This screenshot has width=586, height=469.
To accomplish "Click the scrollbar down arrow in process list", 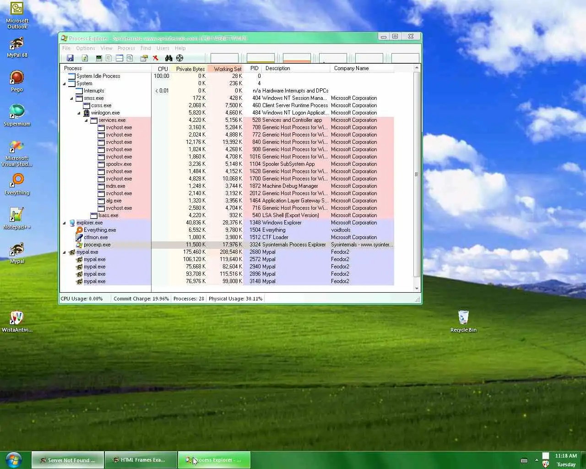I will click(x=417, y=289).
